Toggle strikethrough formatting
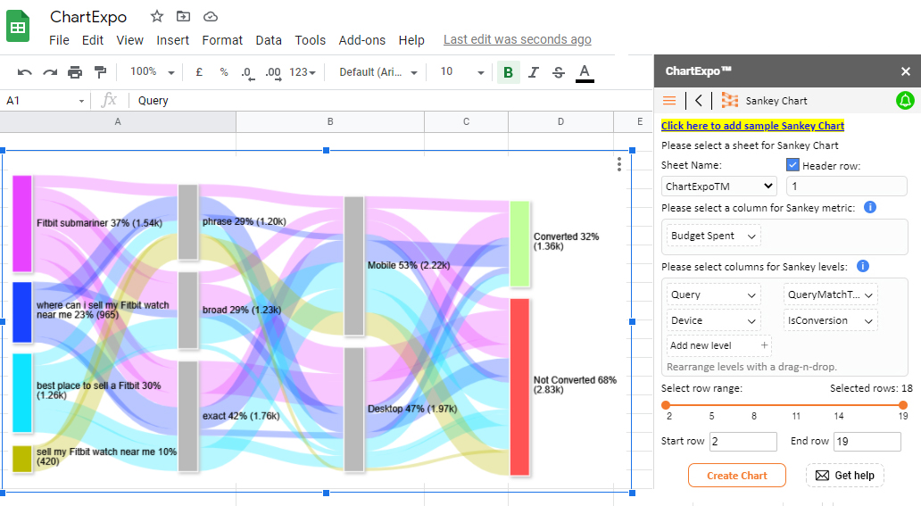921x506 pixels. [559, 72]
